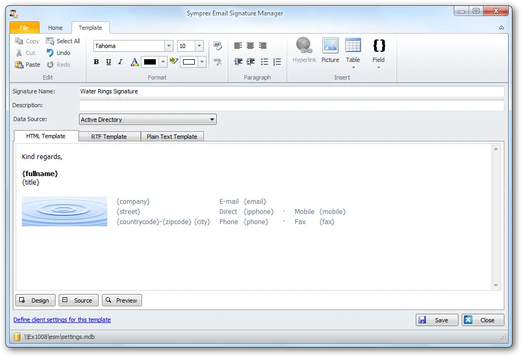Screen dimensions: 522x357
Task: Click the editor scrollbar up arrow
Action: (x=496, y=149)
